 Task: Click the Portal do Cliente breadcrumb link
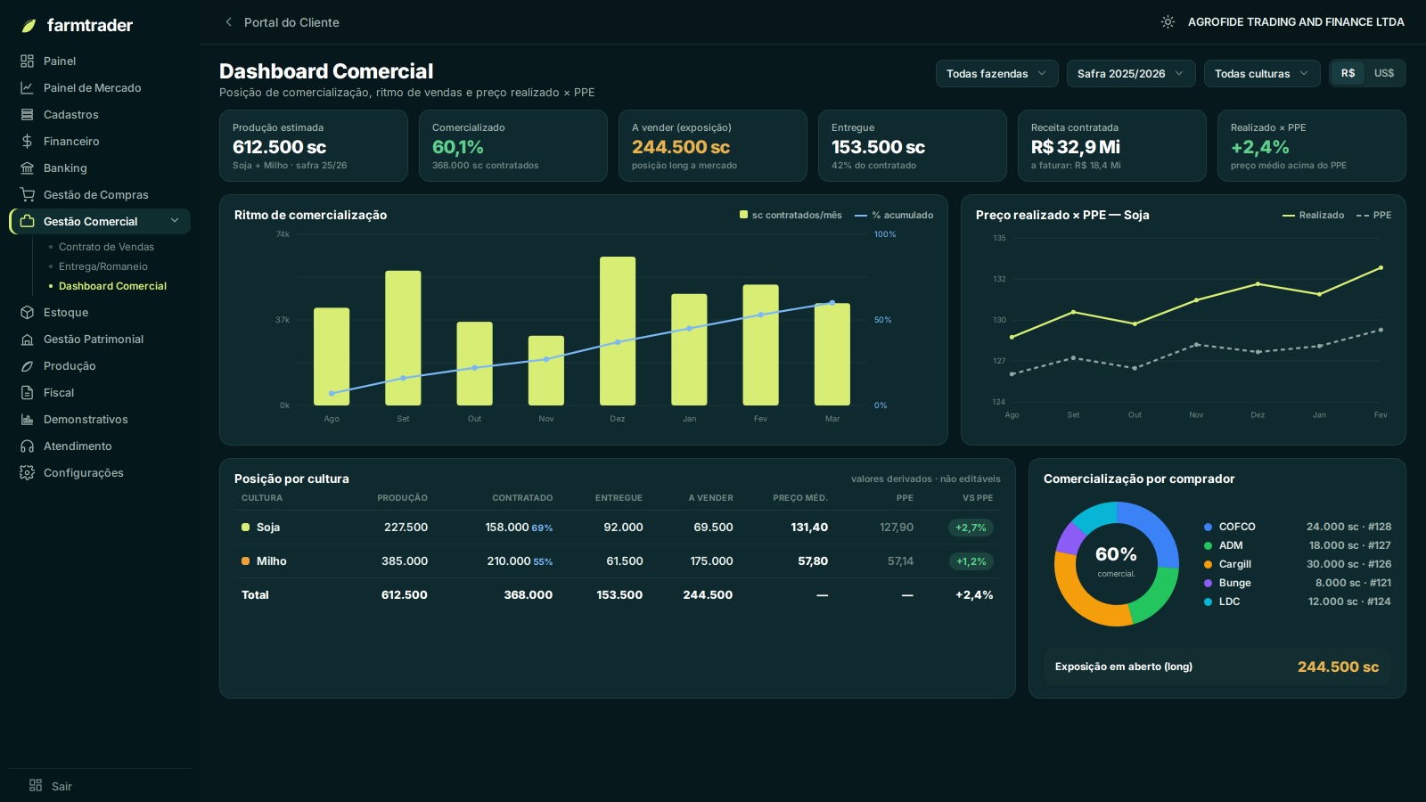coord(291,22)
